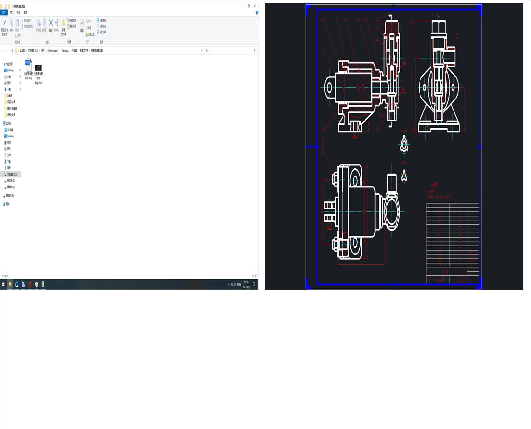Viewport: 531px width, 429px height.
Task: Open Downloads under Quick access
Action: [8, 89]
